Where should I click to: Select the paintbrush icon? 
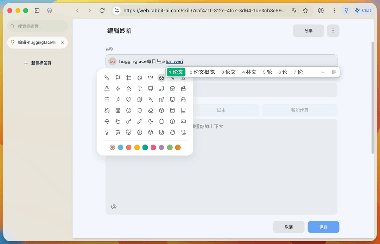pos(140,121)
